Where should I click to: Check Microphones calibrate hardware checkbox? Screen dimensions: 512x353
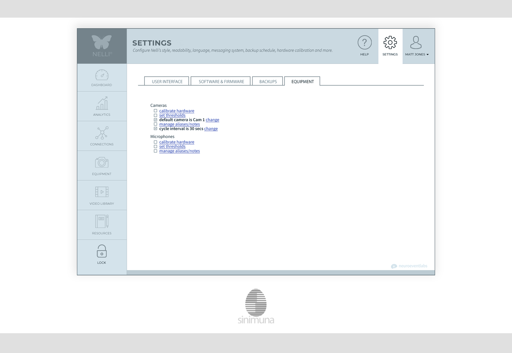point(155,142)
